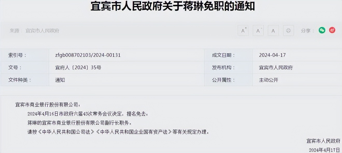The image size is (342, 153).
Task: Click the paragraph citing 中华人民共和国公司法
Action: 118,132
